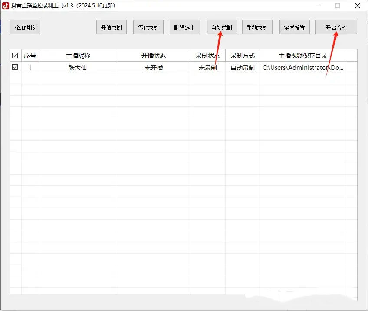
Task: Minimize the recording tool window
Action: [x=318, y=6]
